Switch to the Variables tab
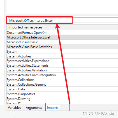The image size is (118, 118). 15,108
